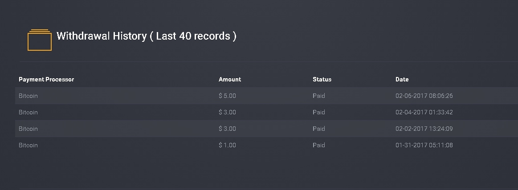This screenshot has height=190, width=518.
Task: Click Paid status of 02-04-2017 withdrawal
Action: (319, 112)
